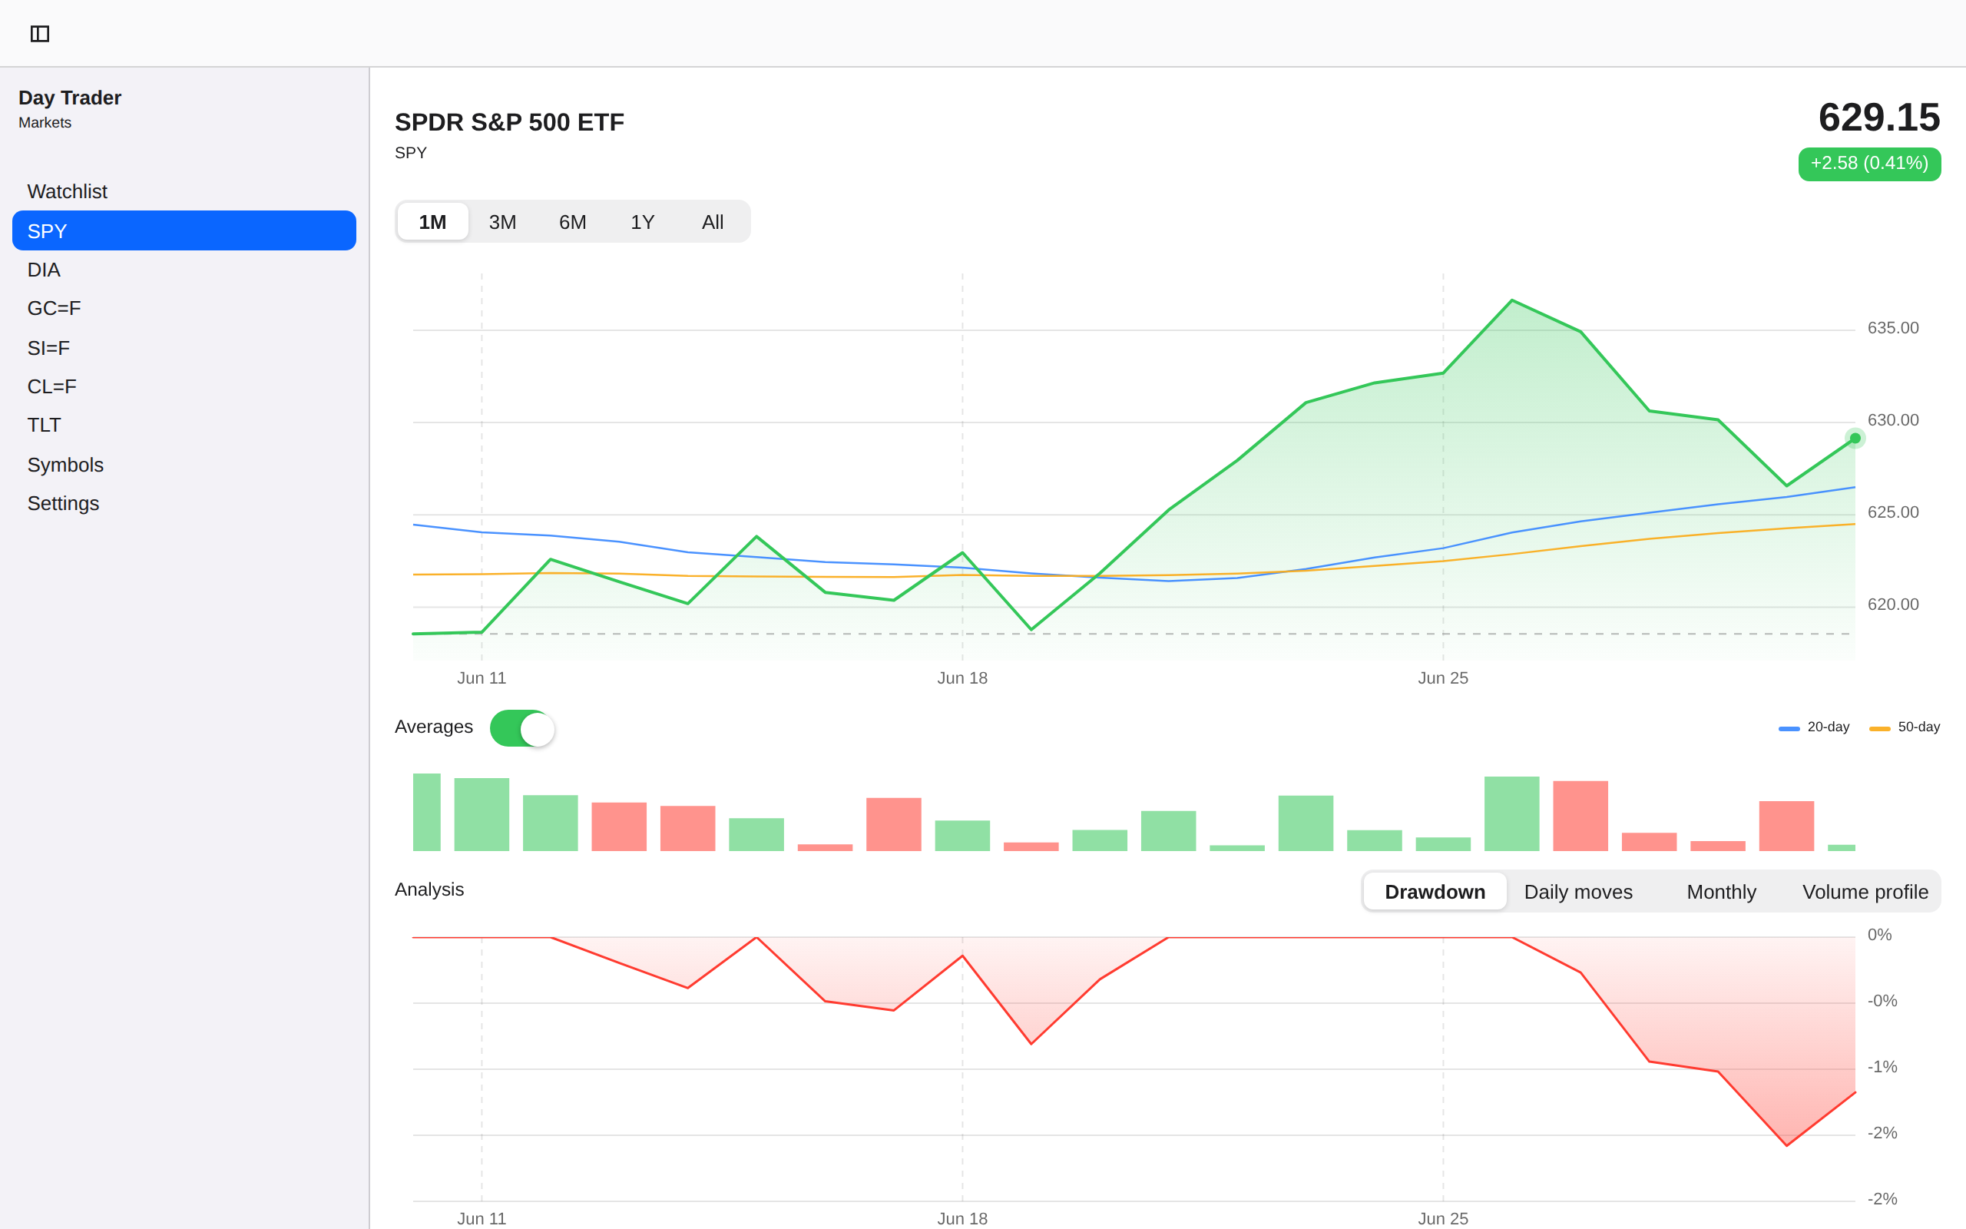Click the latest price dot on chart

pos(1855,438)
